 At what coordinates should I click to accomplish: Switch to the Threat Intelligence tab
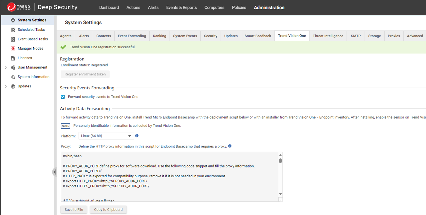(328, 36)
